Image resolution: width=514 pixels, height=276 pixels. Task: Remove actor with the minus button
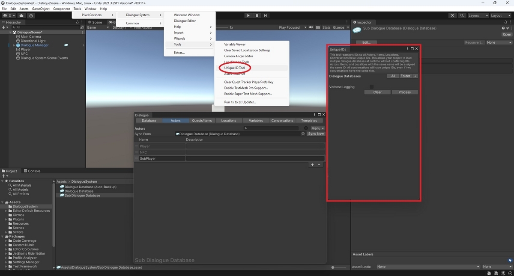click(319, 165)
